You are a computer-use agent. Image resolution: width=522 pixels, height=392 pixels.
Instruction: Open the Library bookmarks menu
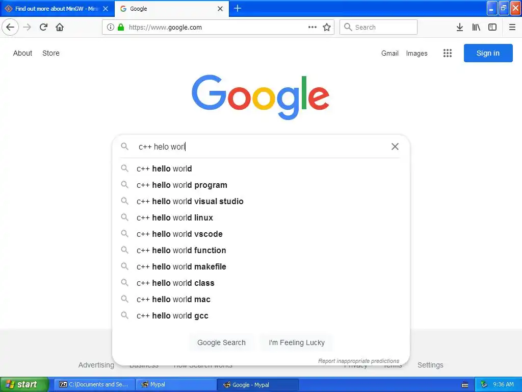coord(476,27)
